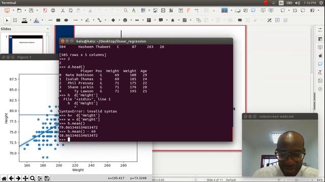Screen dimensions: 325x182
Task: Activate the Pan tool in Figure 1
Action: tap(25, 178)
